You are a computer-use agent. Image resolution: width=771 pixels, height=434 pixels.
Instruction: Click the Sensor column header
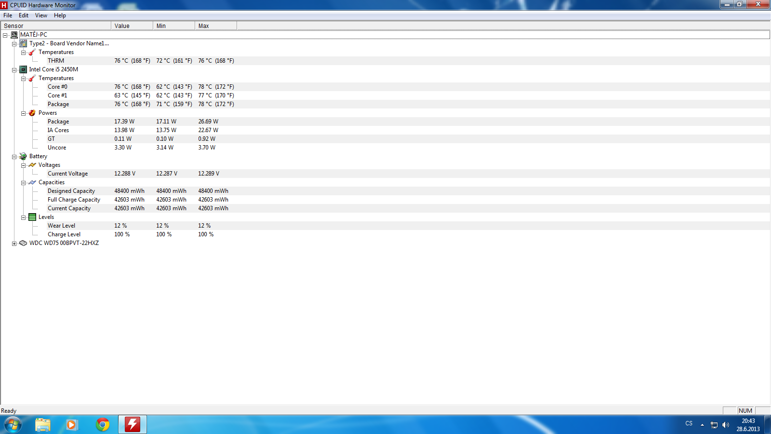(56, 26)
